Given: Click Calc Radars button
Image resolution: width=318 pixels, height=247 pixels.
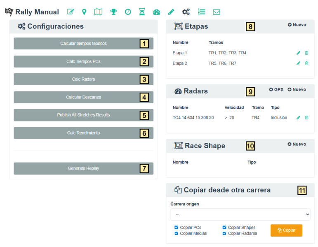Looking at the screenshot, I should click(84, 79).
